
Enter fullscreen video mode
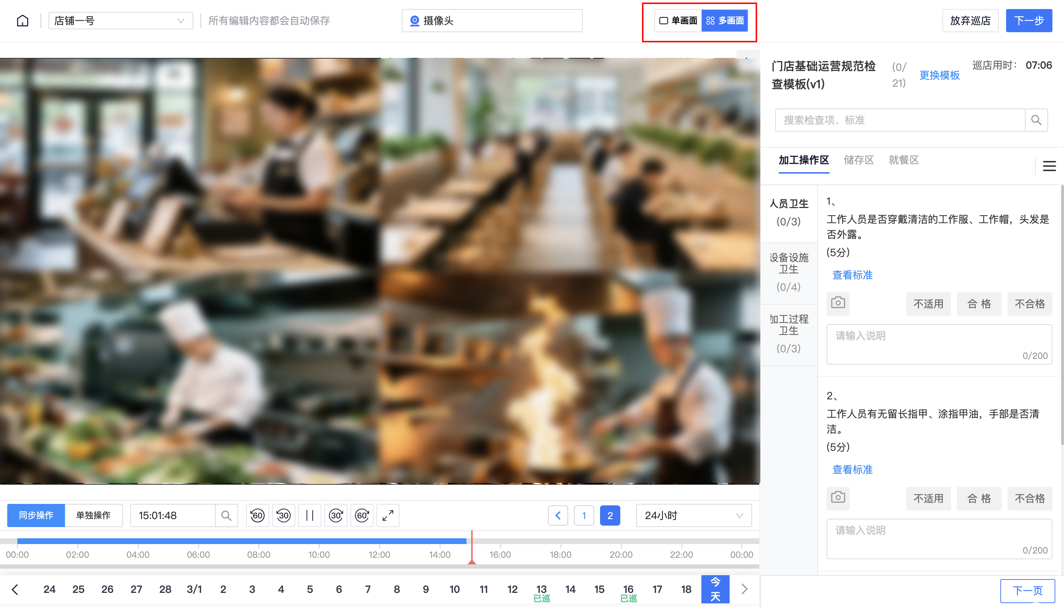click(388, 516)
